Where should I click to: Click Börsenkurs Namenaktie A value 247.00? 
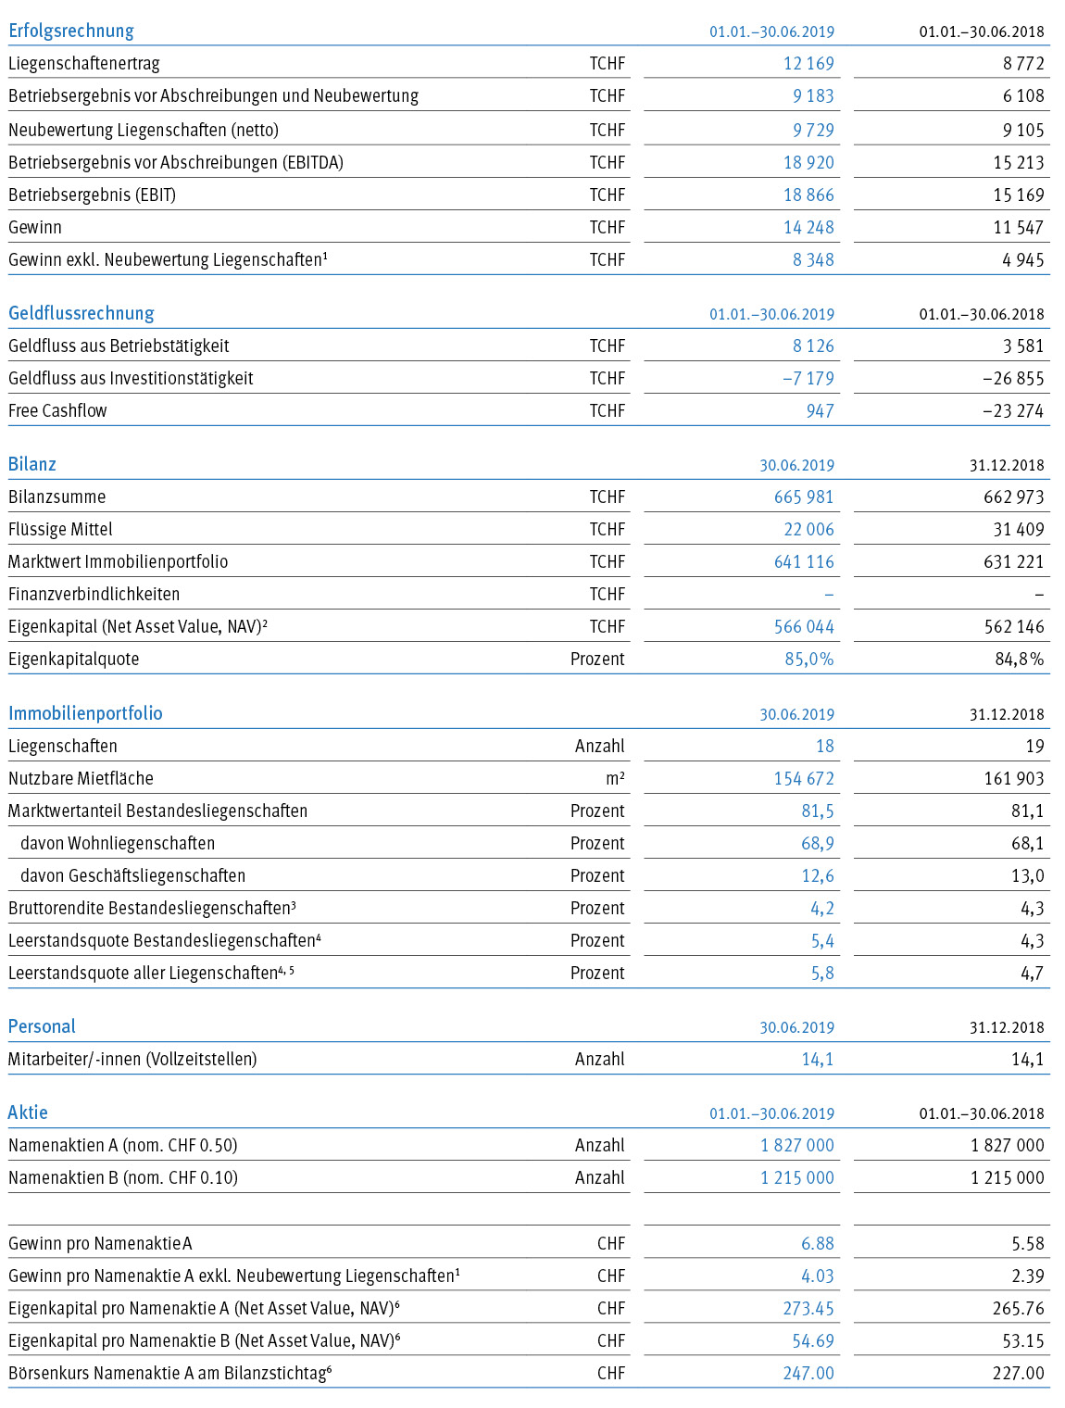coord(808,1373)
